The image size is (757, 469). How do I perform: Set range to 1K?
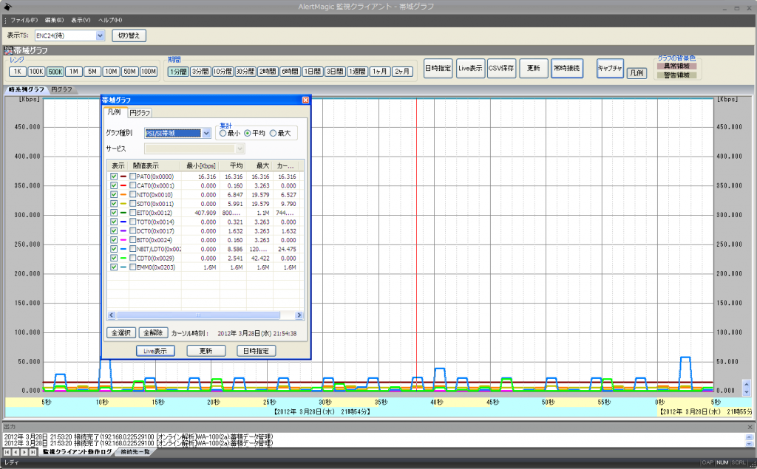(x=18, y=72)
